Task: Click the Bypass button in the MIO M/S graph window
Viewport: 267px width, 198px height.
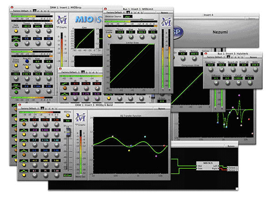Action: (x=231, y=146)
